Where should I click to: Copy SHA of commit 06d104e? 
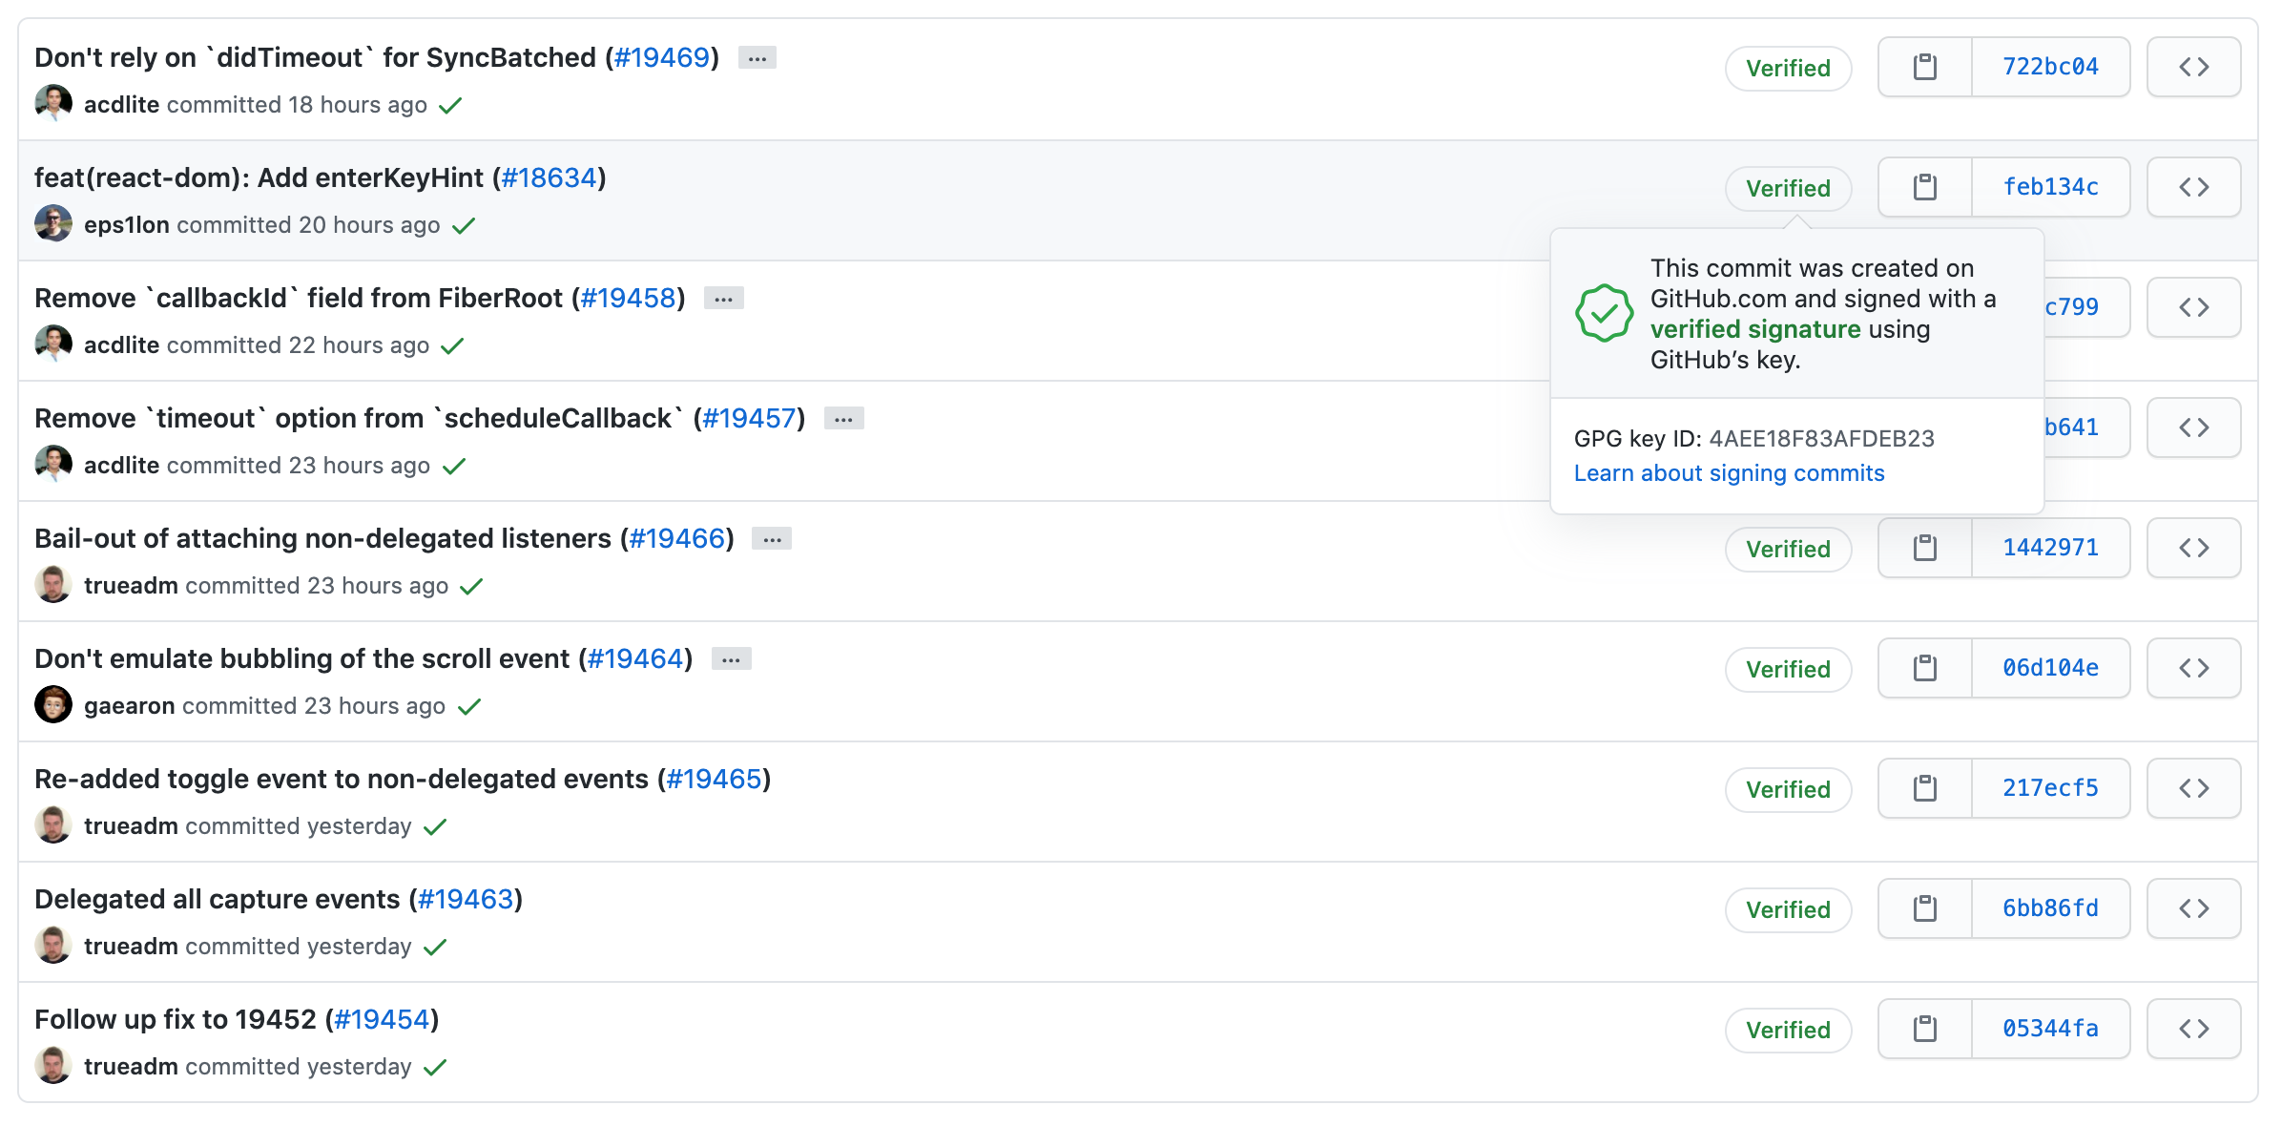1924,668
